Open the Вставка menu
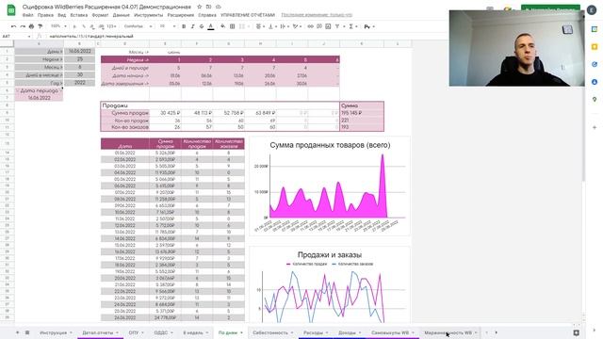Image resolution: width=603 pixels, height=339 pixels. click(79, 15)
